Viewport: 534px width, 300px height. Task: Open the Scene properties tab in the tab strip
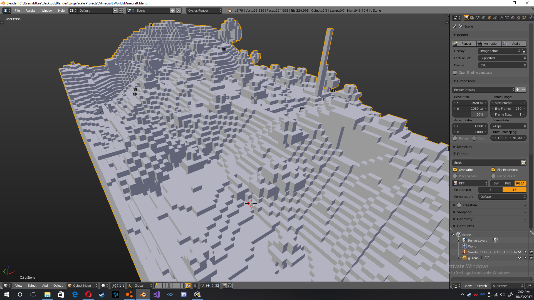(478, 18)
